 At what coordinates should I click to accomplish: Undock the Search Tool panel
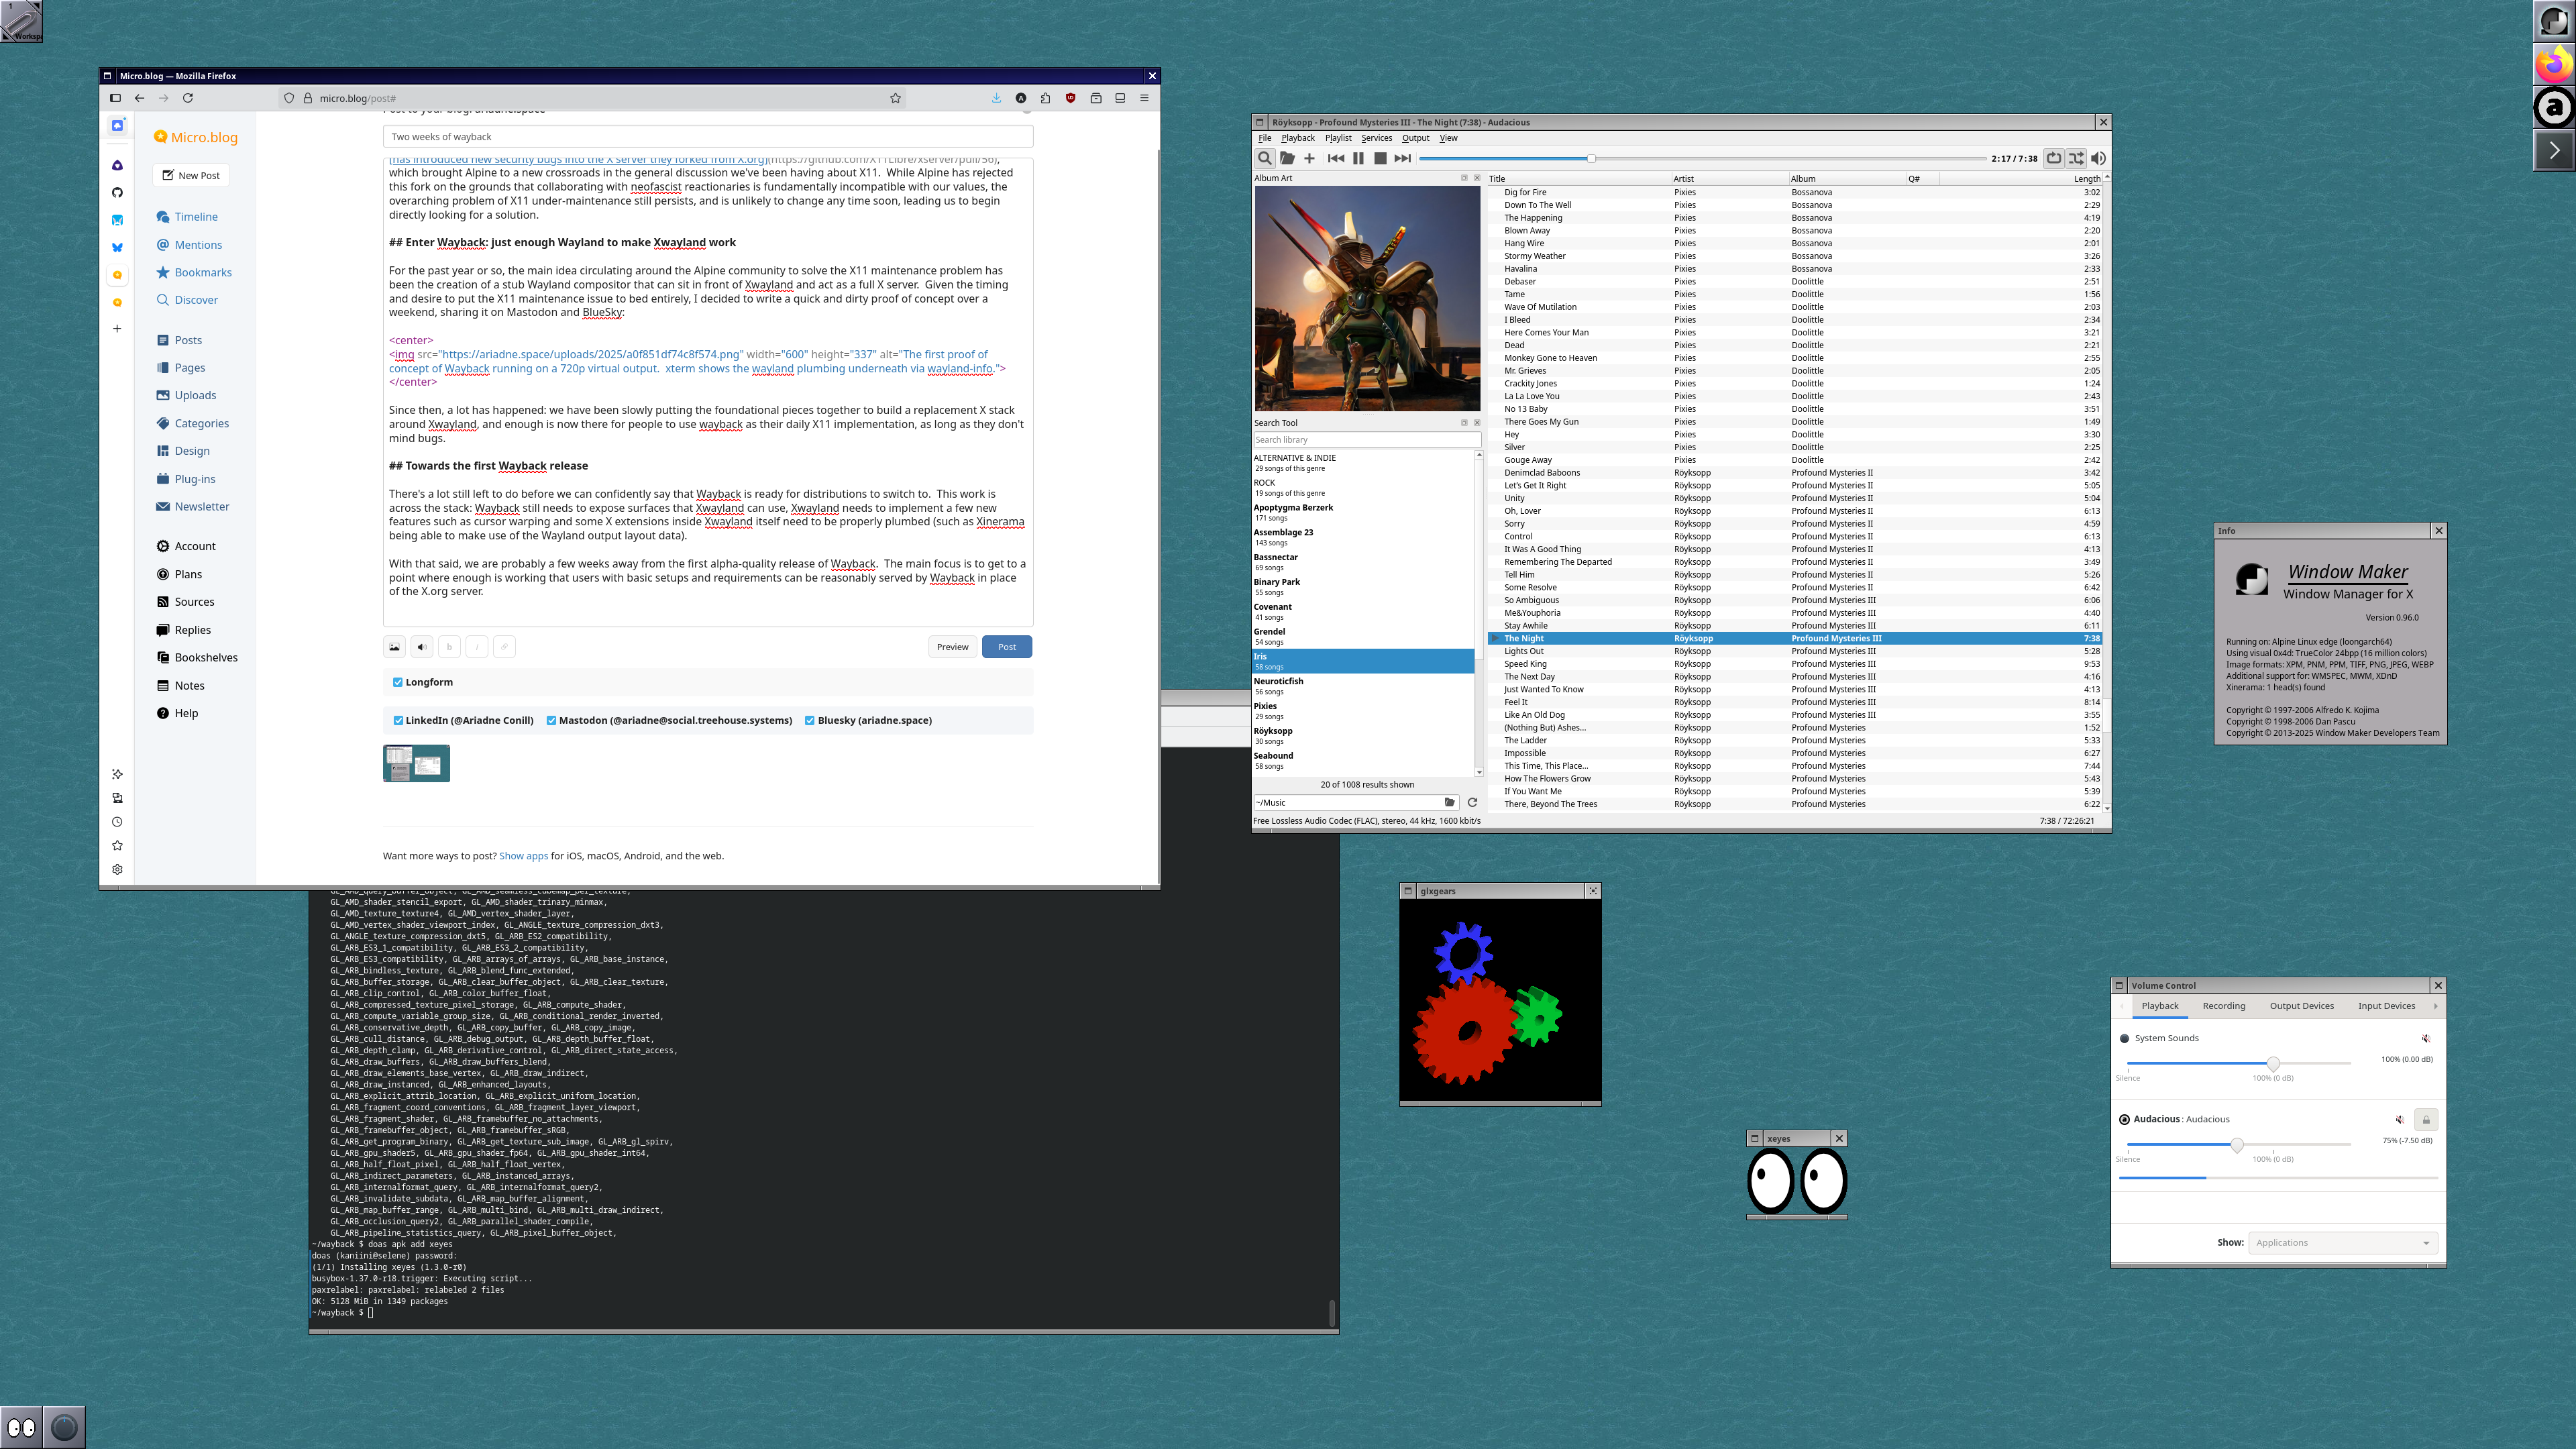[1464, 423]
